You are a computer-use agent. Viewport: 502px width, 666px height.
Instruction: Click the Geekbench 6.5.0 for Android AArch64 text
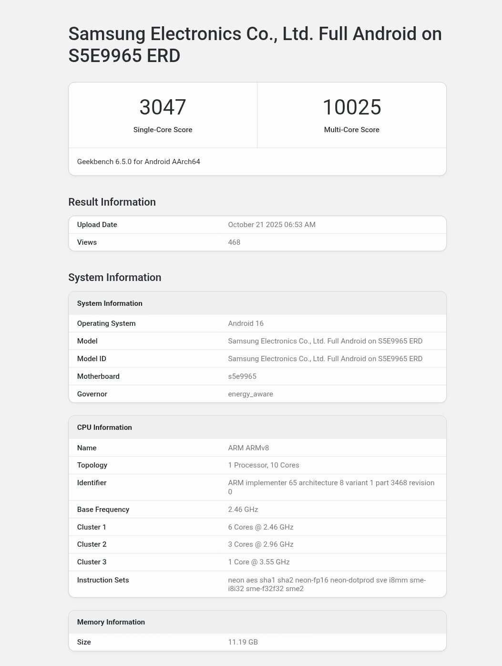(139, 162)
